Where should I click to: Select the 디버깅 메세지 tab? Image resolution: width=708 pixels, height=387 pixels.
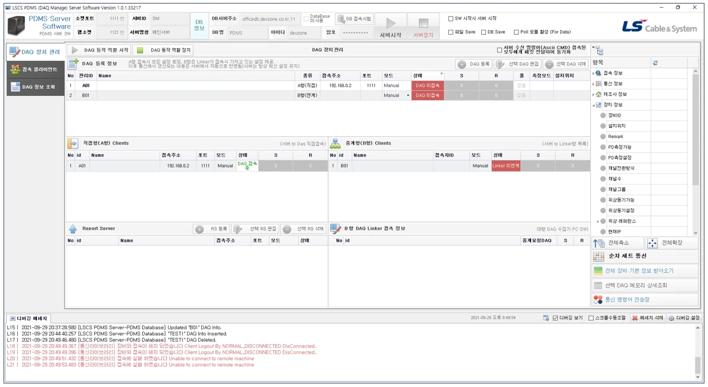coord(29,319)
